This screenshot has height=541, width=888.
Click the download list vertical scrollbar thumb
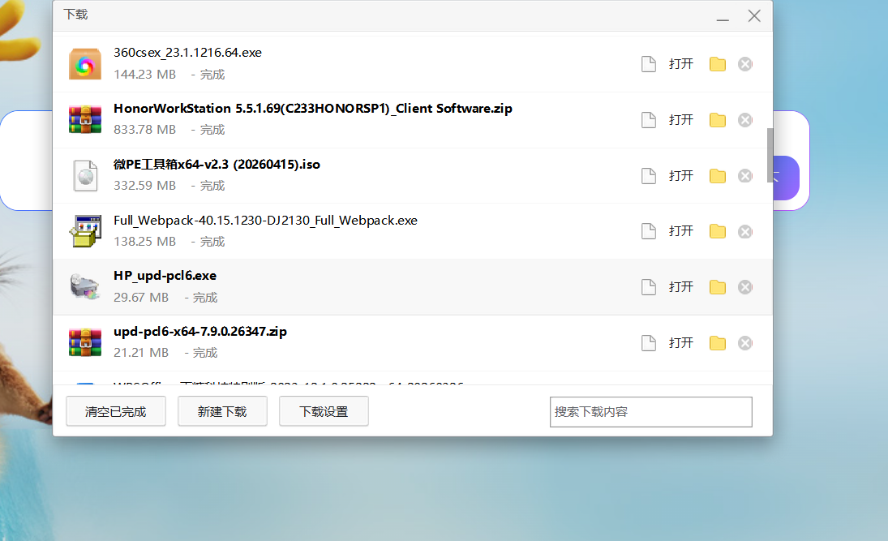click(770, 155)
